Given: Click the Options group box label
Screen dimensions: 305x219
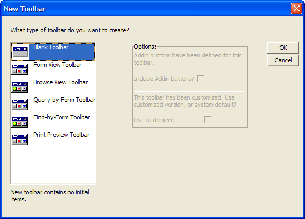Looking at the screenshot, I should [145, 47].
